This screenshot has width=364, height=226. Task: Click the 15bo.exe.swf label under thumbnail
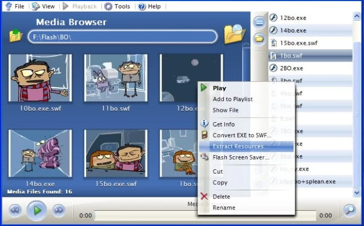coord(116,184)
